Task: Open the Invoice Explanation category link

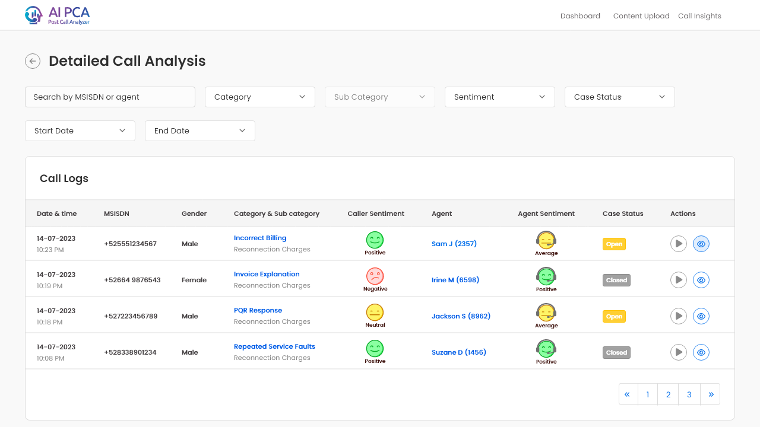Action: click(x=267, y=274)
